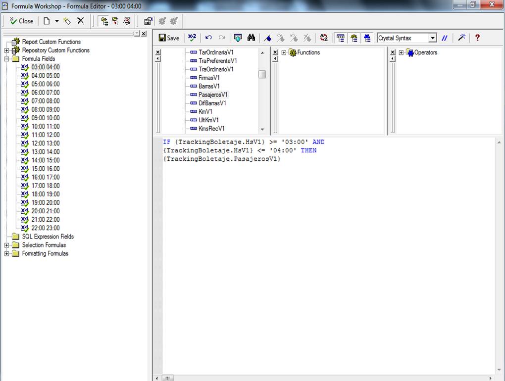The width and height of the screenshot is (505, 381).
Task: Expand the Selection Formulas folder
Action: pos(6,245)
